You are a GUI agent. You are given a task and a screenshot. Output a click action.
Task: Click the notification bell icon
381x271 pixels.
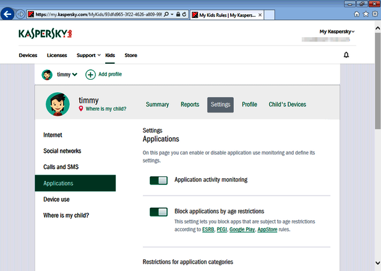[x=346, y=55]
